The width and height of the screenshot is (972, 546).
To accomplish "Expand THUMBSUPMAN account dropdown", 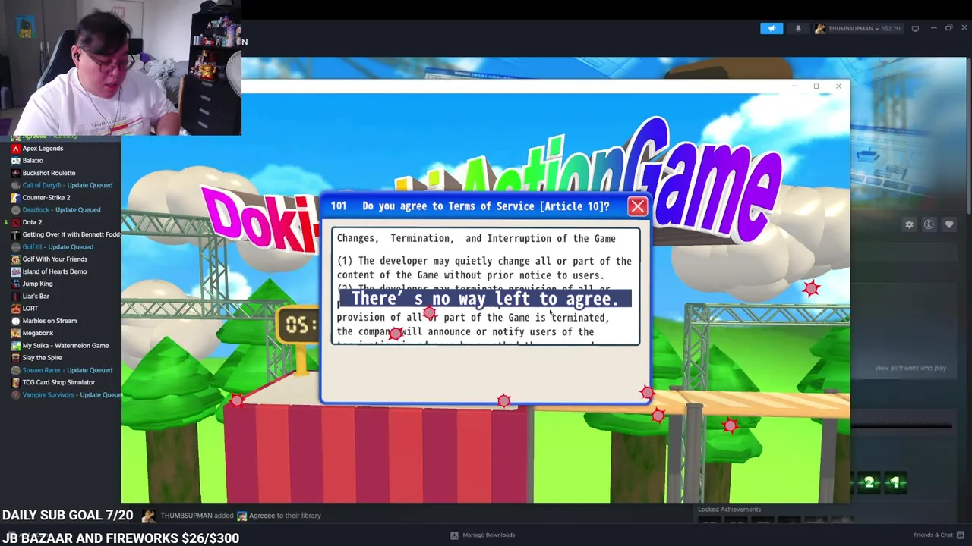I will pyautogui.click(x=858, y=28).
